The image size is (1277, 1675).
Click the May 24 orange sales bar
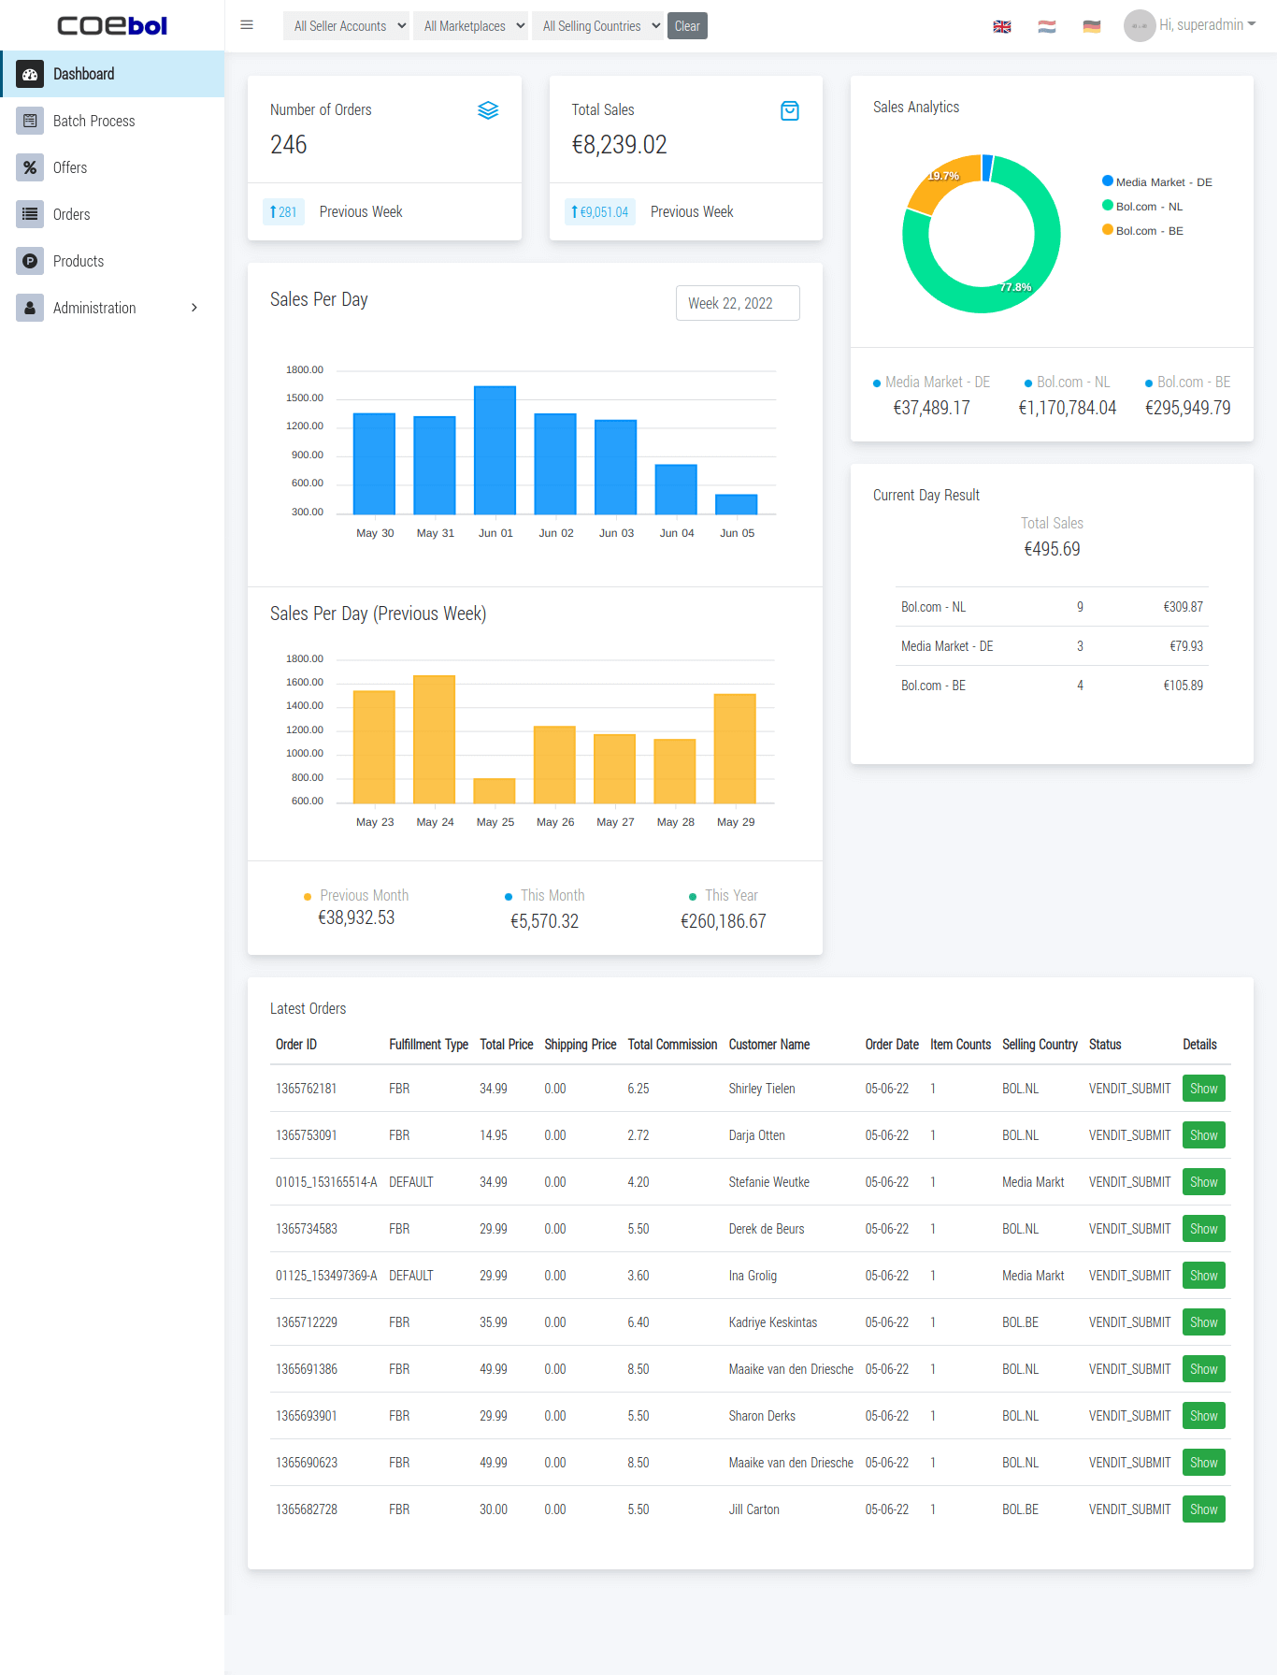click(x=435, y=739)
